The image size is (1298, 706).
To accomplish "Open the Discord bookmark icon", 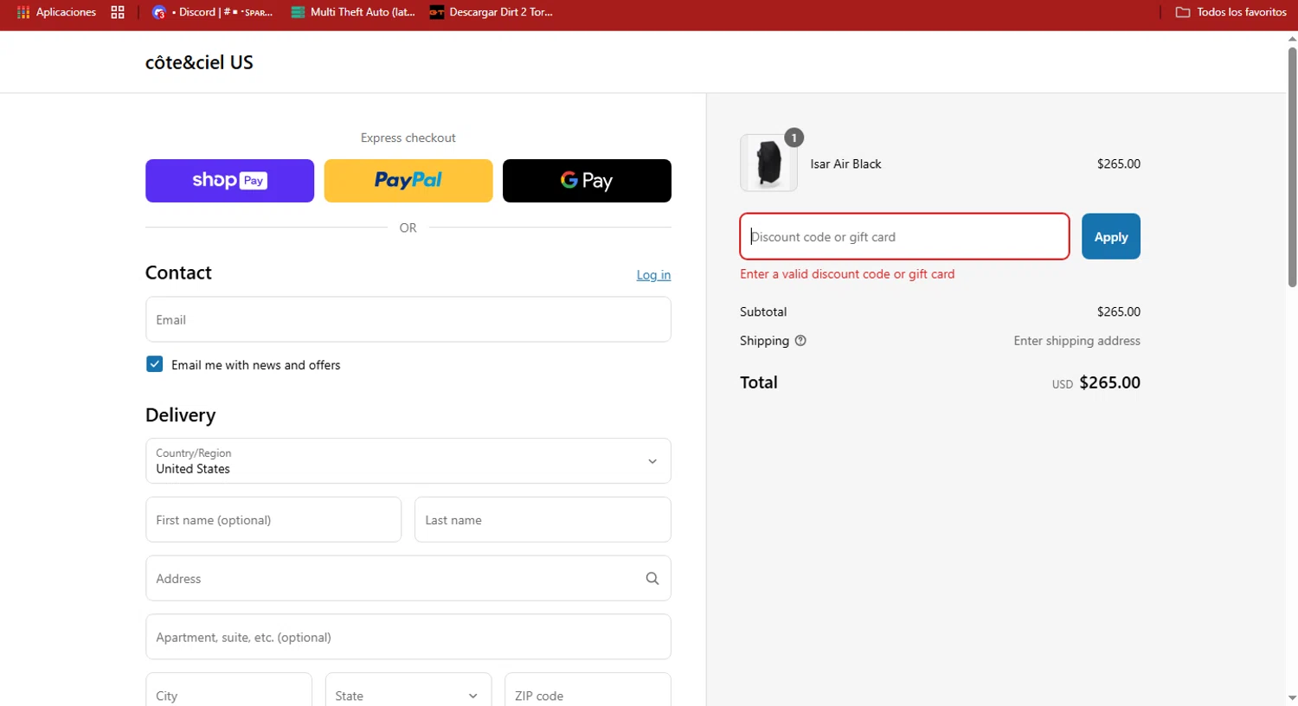I will coord(159,12).
